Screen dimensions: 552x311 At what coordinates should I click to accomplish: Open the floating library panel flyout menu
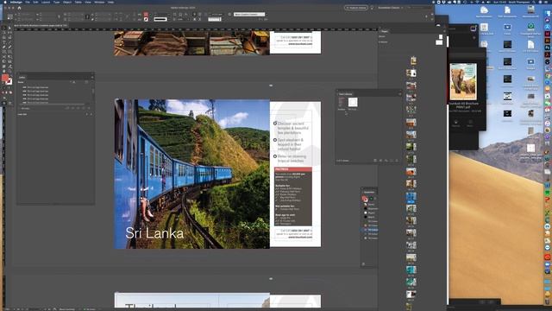tap(399, 94)
